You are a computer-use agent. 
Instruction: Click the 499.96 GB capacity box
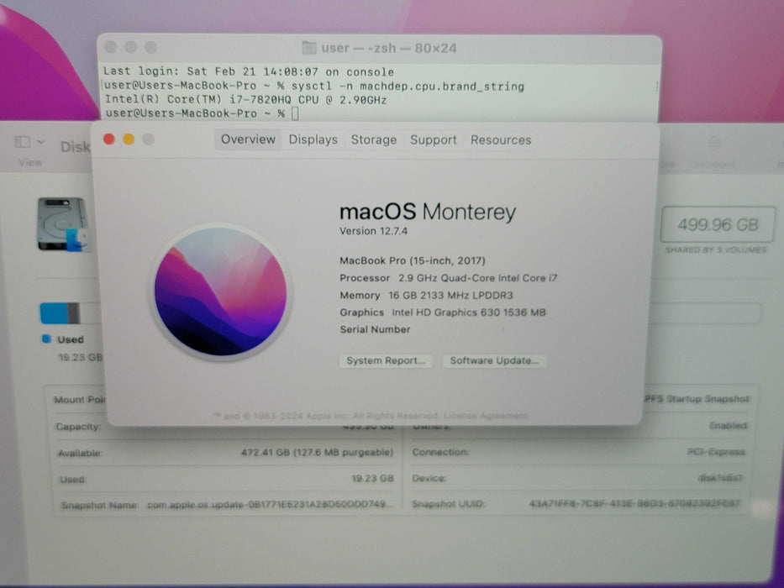[x=718, y=224]
